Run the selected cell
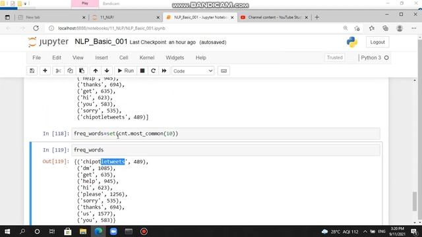Viewport: 422px width, 237px height. (x=126, y=71)
